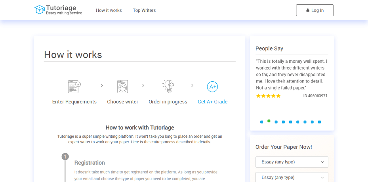Click the Order in progress step label
Screen dimensions: 368x182
pyautogui.click(x=168, y=102)
